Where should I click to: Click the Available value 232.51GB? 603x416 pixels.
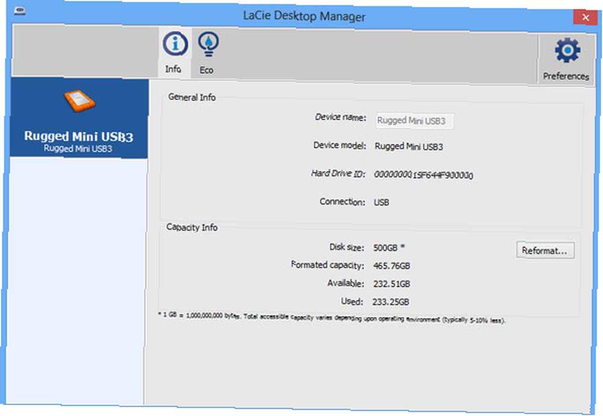tap(391, 284)
